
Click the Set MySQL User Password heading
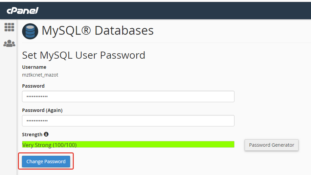coord(84,55)
